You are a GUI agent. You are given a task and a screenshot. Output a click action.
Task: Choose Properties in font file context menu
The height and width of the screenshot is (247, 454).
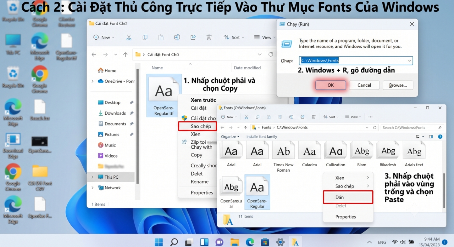point(202,193)
